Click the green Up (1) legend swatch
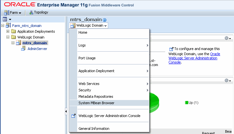Image resolution: width=234 pixels, height=134 pixels. (x=186, y=103)
